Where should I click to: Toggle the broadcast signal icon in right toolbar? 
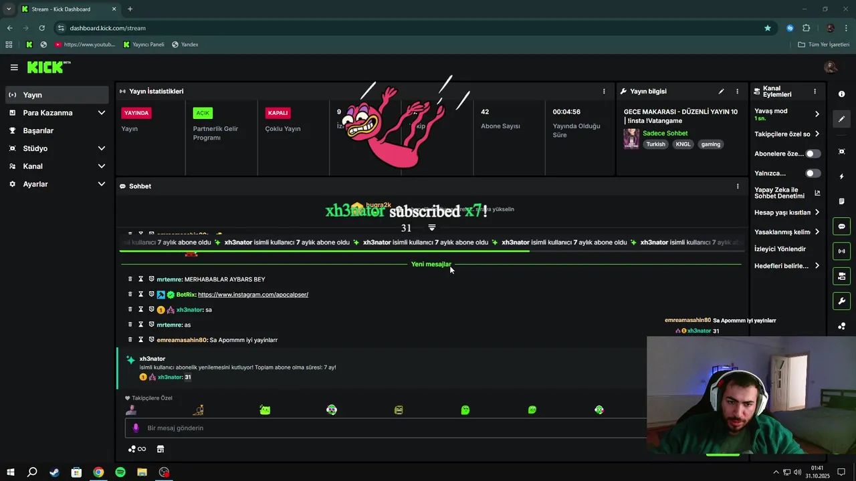point(841,251)
